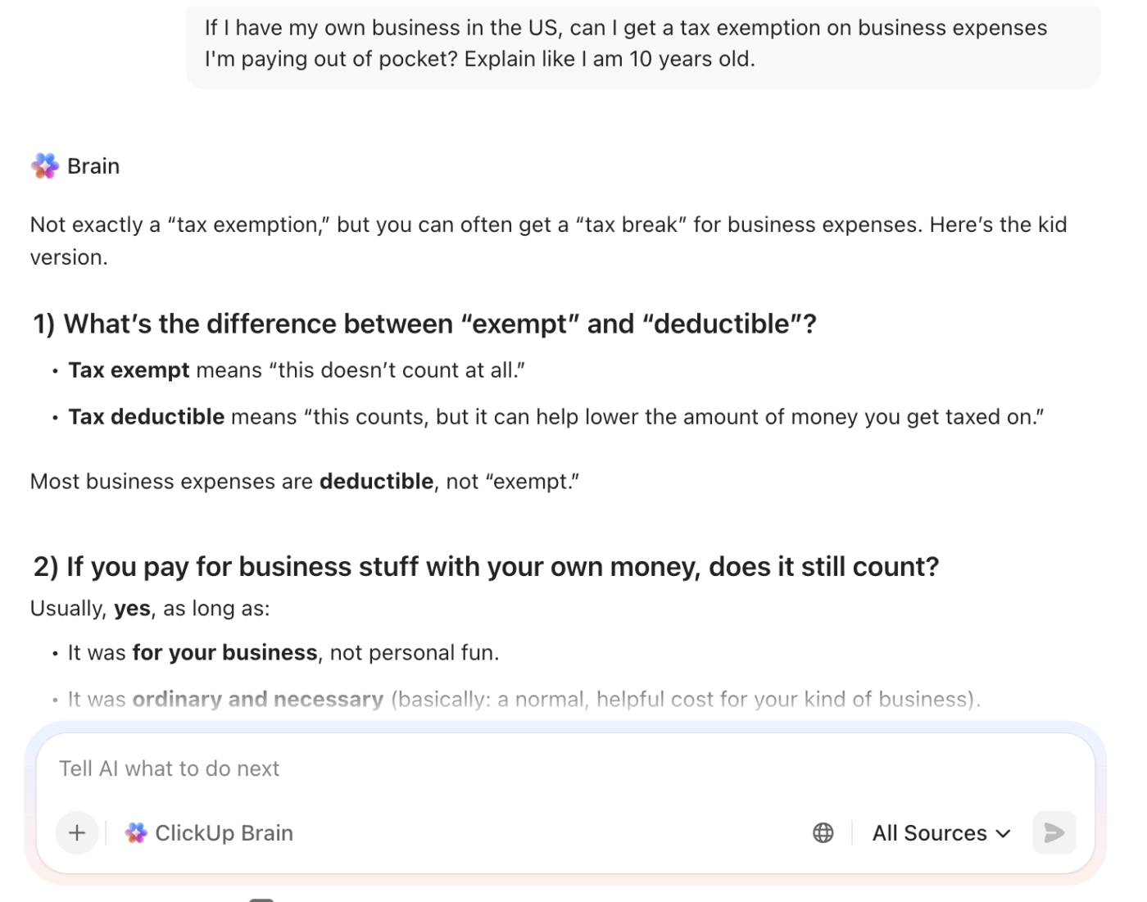Screen dimensions: 1147x902
Task: Click the "Most business expenses are deductible" line
Action: (304, 482)
